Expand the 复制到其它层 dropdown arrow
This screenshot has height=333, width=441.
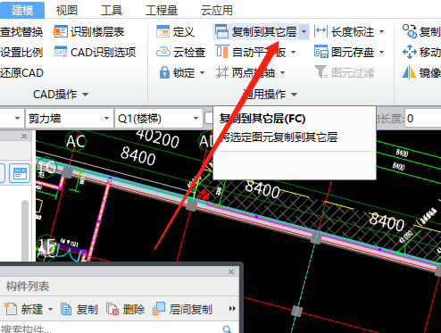pos(304,31)
